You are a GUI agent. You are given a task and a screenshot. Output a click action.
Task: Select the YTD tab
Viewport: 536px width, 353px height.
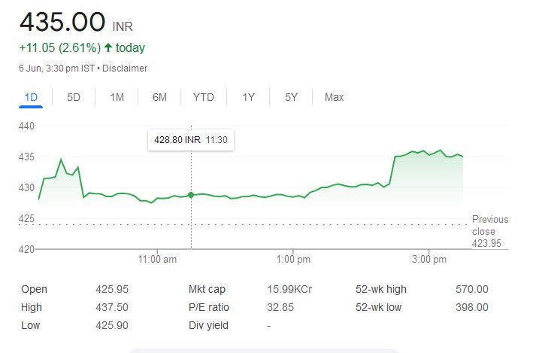[x=203, y=97]
